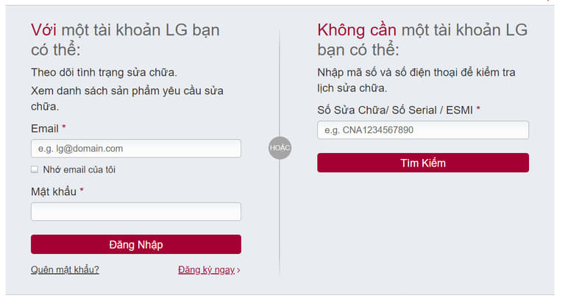Viewport: 565px width, 301px height.
Task: Click the Email input field
Action: pyautogui.click(x=135, y=149)
